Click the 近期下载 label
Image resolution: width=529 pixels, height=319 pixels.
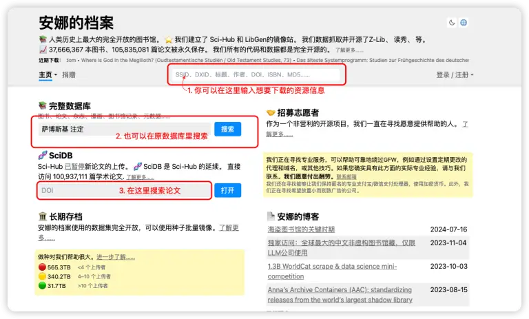(50, 60)
